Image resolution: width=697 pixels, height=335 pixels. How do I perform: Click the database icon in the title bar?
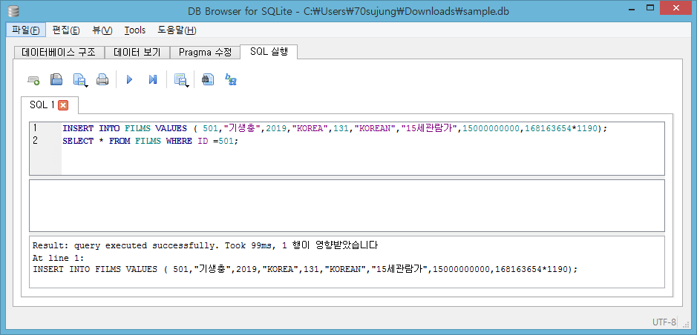(x=13, y=11)
